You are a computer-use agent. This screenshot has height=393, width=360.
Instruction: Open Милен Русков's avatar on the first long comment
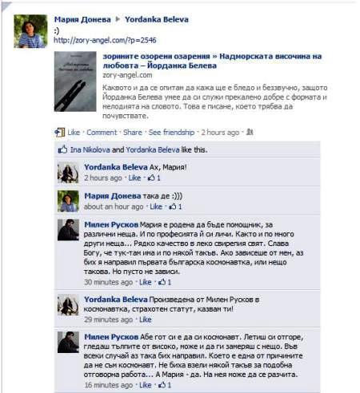coord(68,230)
